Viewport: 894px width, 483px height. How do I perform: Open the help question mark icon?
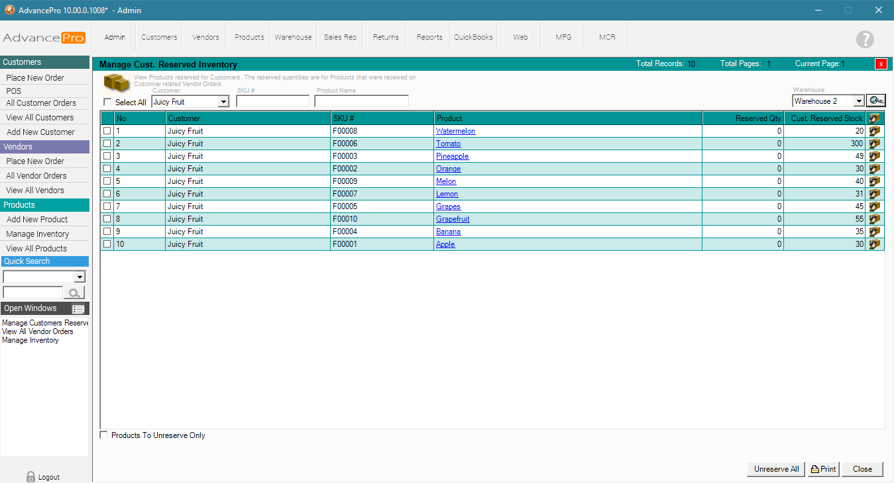coord(865,39)
